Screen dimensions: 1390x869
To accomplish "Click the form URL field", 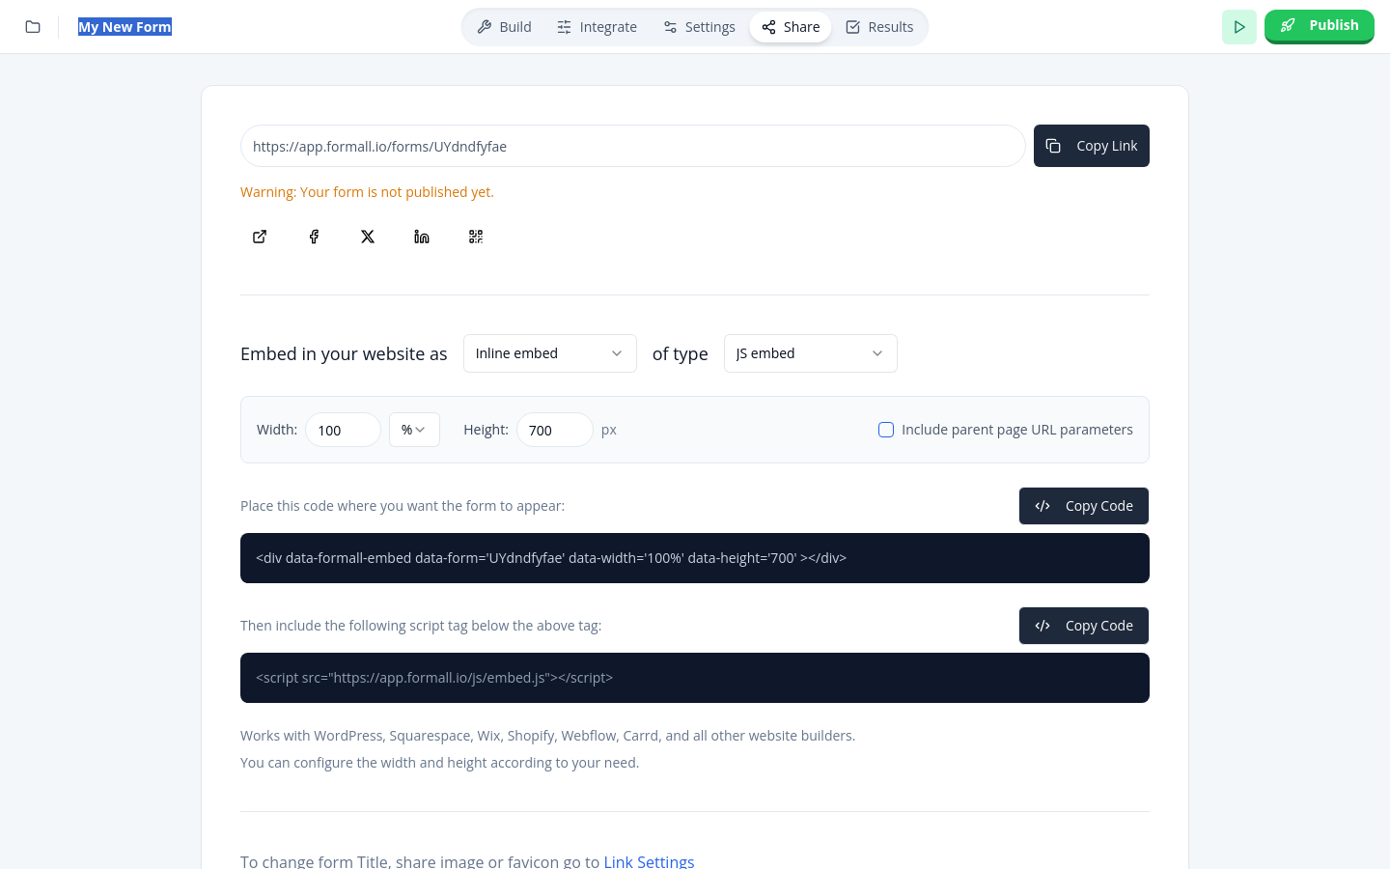I will click(633, 146).
